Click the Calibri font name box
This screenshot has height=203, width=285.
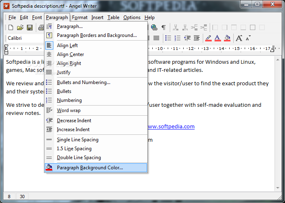pos(25,38)
